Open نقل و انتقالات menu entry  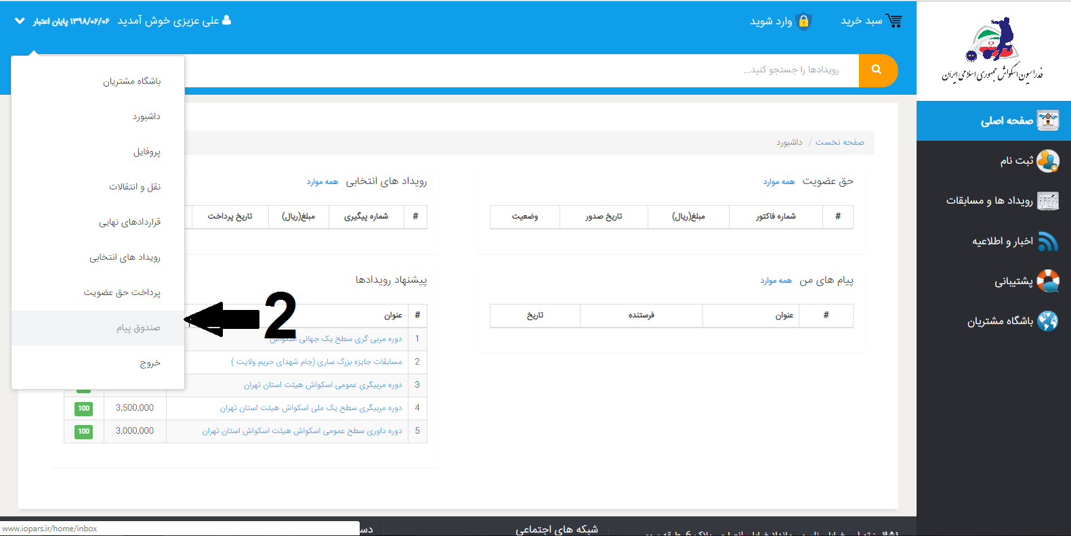pos(135,187)
